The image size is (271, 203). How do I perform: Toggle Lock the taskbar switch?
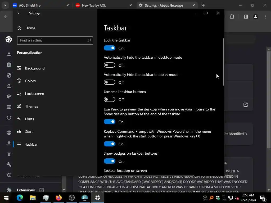(x=109, y=48)
